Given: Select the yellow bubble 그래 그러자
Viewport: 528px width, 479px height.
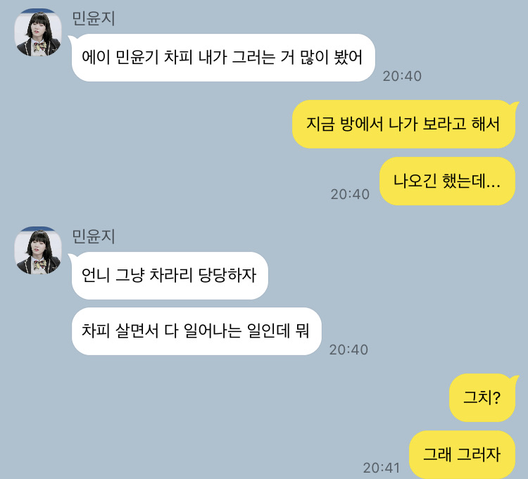Looking at the screenshot, I should [462, 454].
